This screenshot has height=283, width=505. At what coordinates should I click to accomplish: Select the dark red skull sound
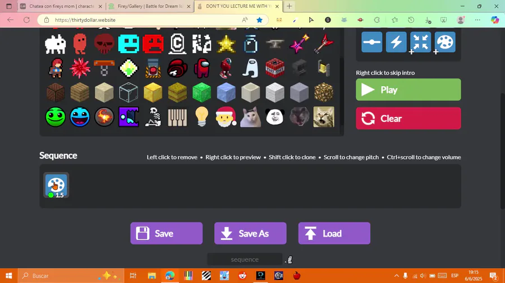(x=104, y=44)
